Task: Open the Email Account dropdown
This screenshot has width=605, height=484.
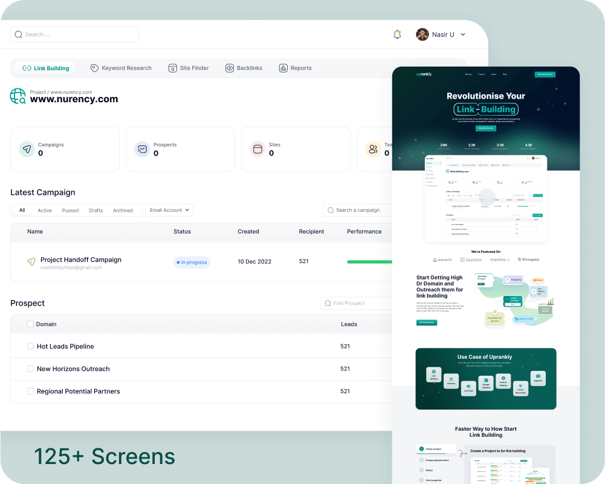Action: (x=169, y=210)
